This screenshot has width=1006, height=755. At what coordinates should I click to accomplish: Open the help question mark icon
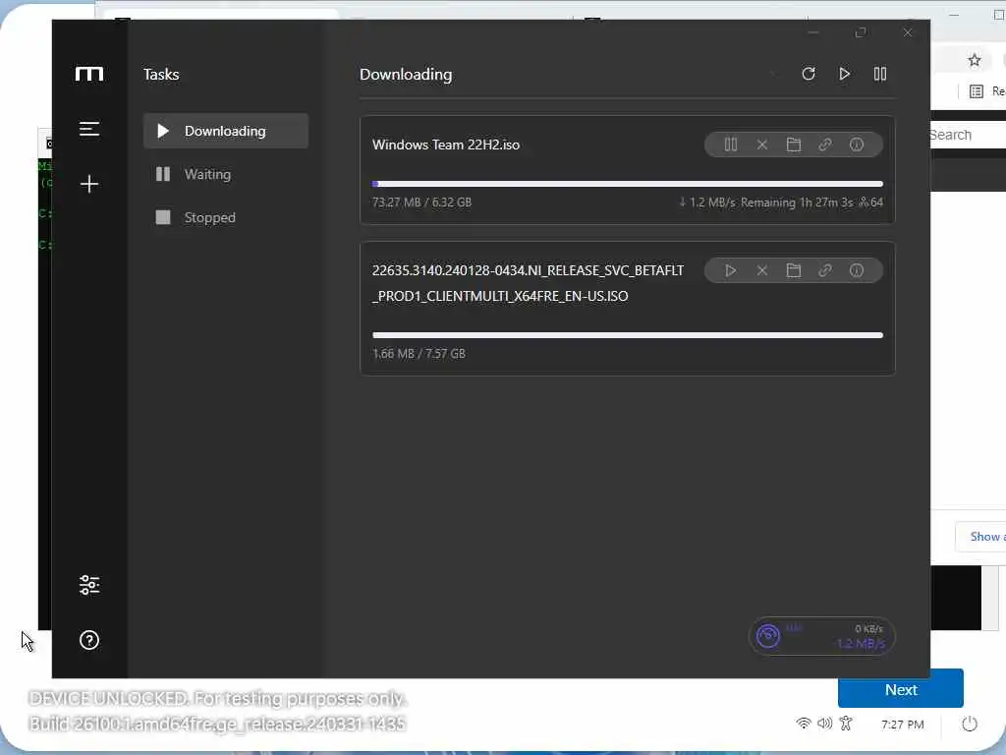[x=89, y=640]
